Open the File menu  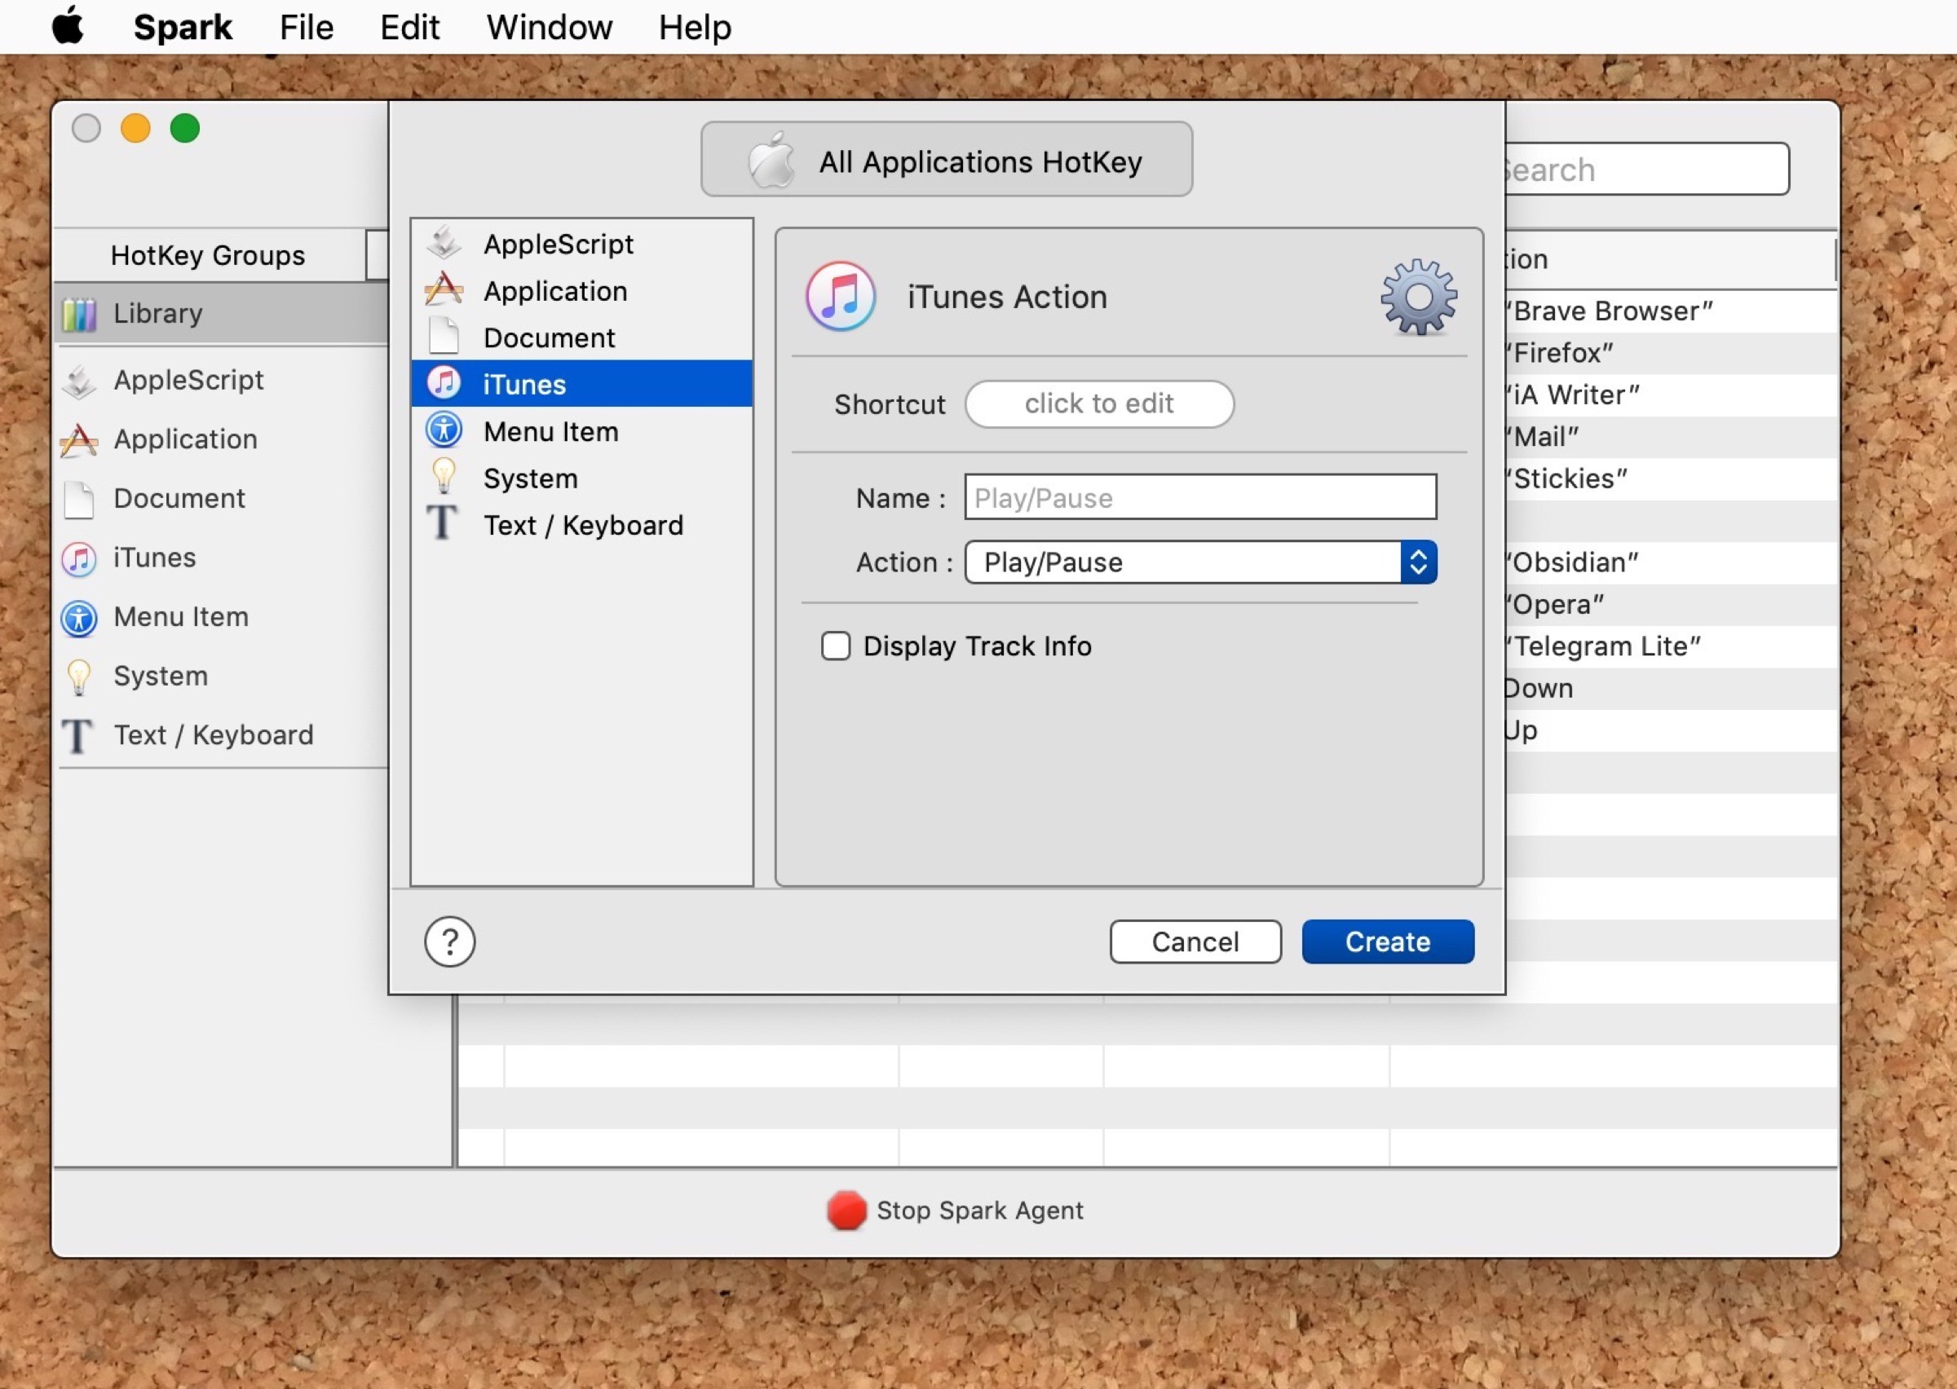[x=307, y=28]
